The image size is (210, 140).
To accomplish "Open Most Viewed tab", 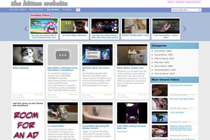I will point(36,10).
